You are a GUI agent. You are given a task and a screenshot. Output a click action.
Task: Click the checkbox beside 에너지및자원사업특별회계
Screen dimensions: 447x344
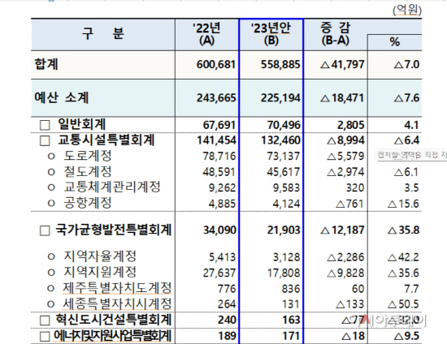45,337
